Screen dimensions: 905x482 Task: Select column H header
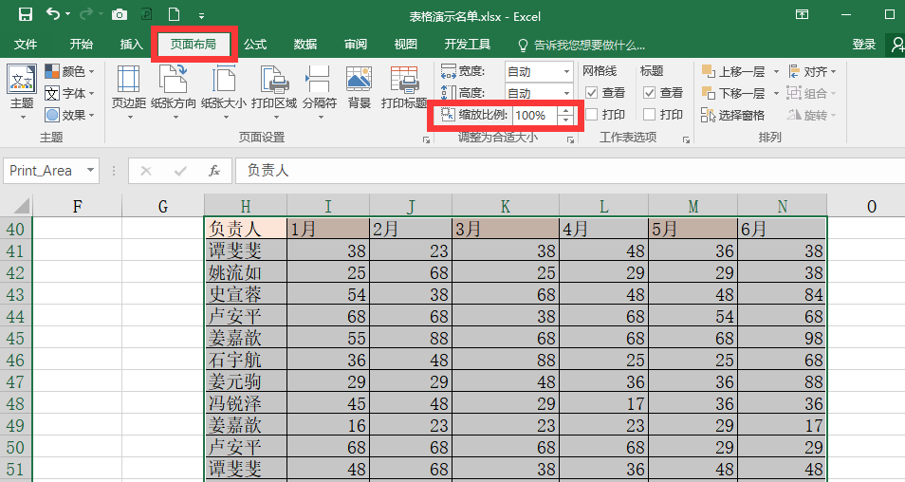click(x=246, y=206)
